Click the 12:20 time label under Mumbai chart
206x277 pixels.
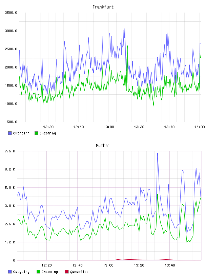(46, 265)
